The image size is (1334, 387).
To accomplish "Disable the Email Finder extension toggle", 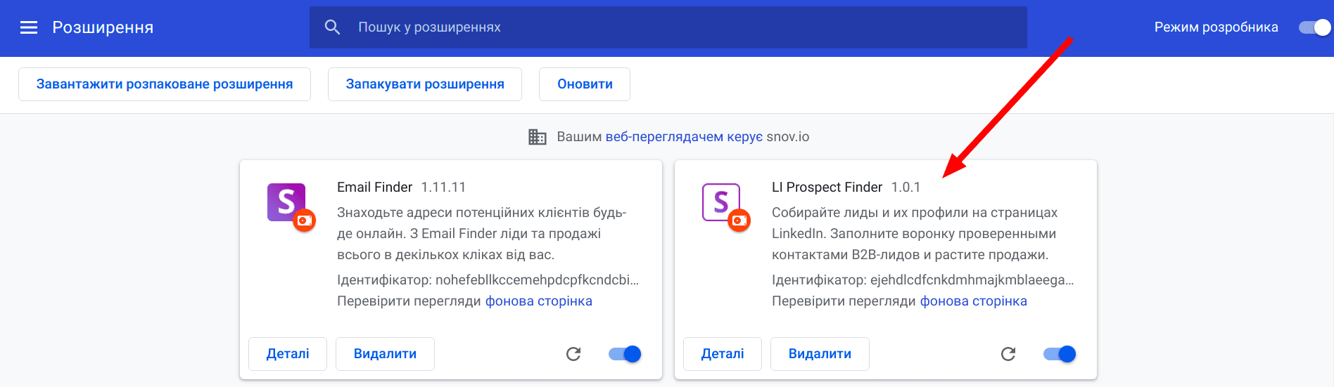I will coord(625,354).
